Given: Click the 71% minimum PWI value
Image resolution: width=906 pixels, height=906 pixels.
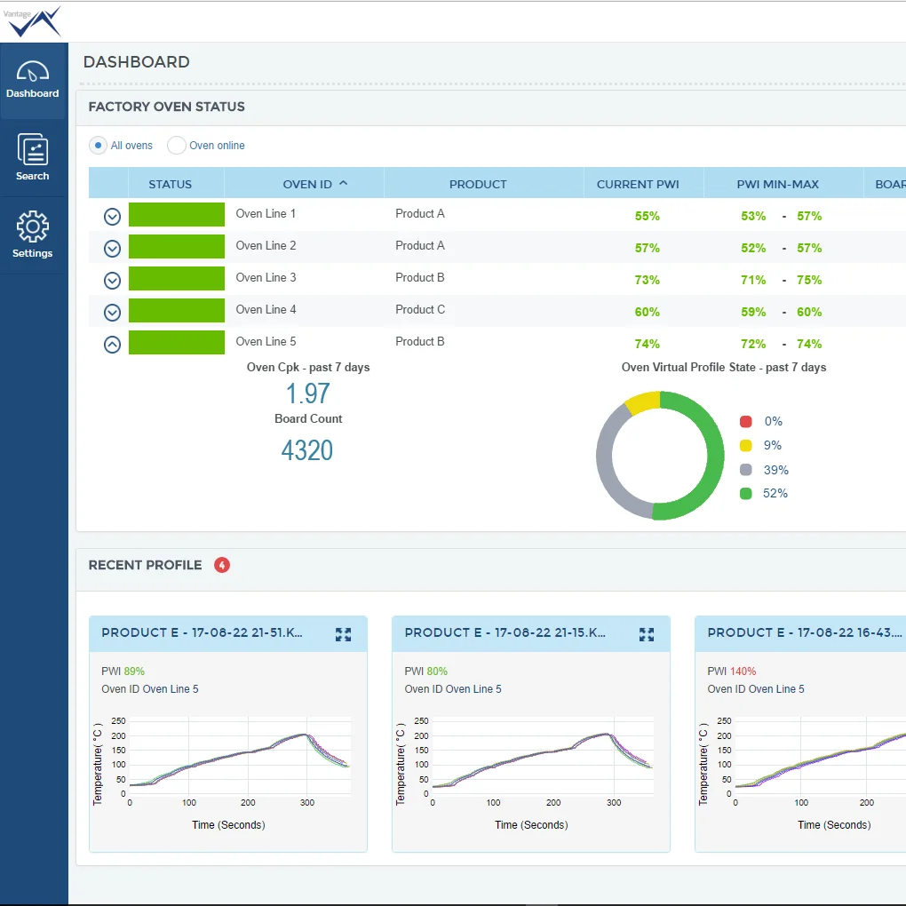Looking at the screenshot, I should click(x=753, y=280).
